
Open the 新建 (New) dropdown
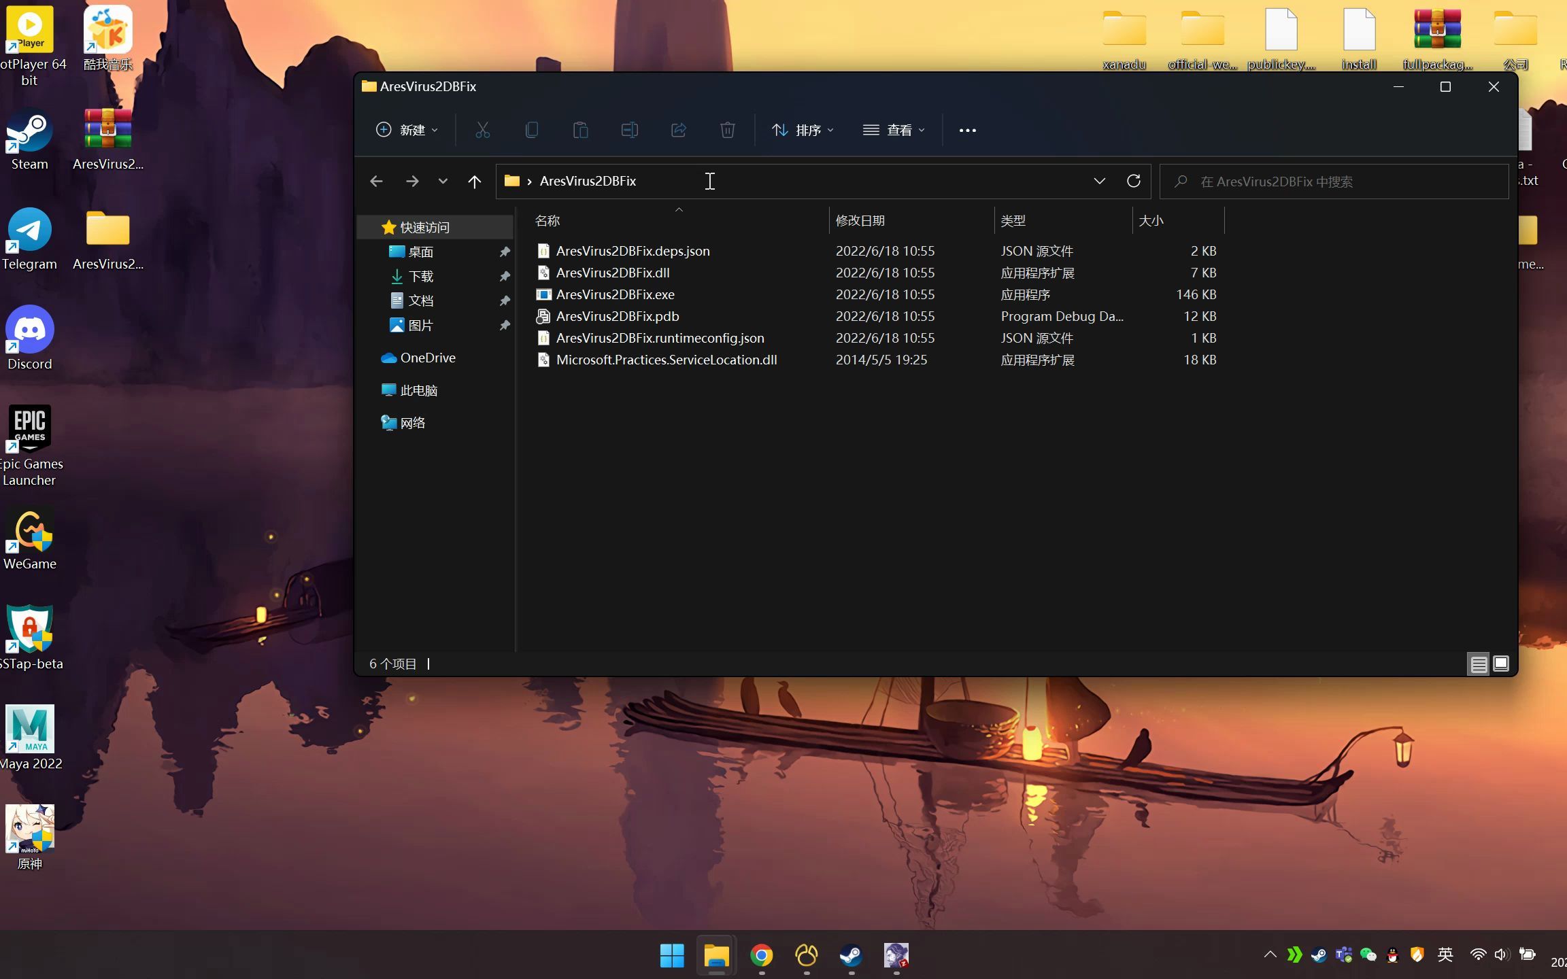pyautogui.click(x=407, y=130)
